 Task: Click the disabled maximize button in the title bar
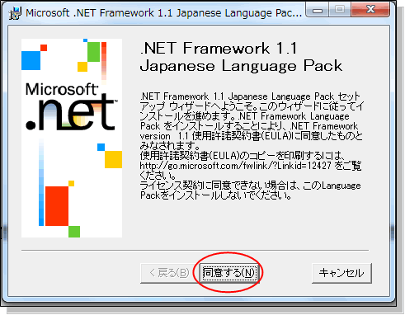pyautogui.click(x=340, y=10)
